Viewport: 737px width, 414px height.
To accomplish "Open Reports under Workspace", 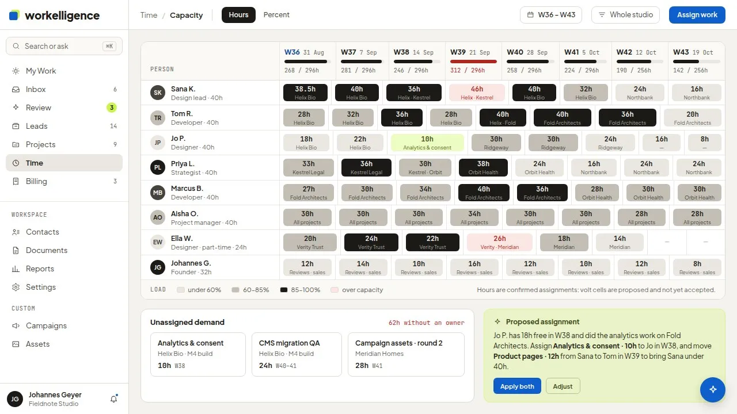I will (64, 269).
